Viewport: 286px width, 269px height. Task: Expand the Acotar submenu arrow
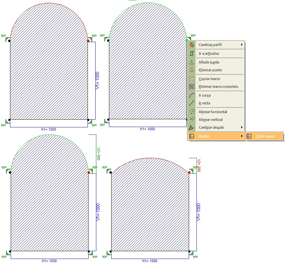[x=242, y=136]
